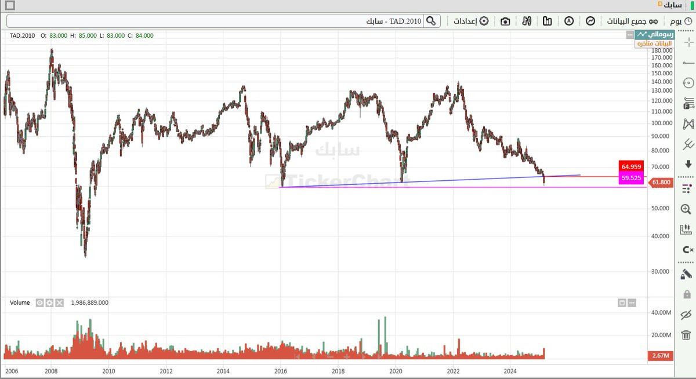Click the البيانات متأخره delayed data label
Viewport: 696px width, 379px height.
click(x=654, y=43)
